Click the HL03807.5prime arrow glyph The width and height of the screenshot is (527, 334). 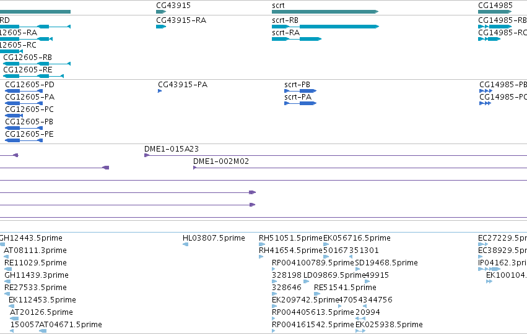[186, 244]
